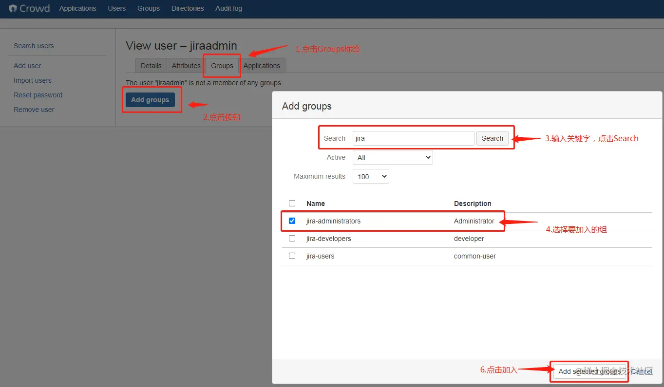Click the Description column header
This screenshot has height=387, width=664.
click(x=473, y=203)
